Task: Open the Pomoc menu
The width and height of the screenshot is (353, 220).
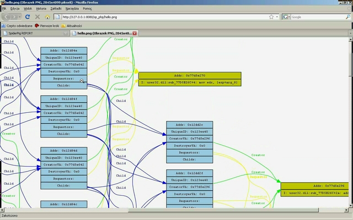Action: (x=87, y=9)
